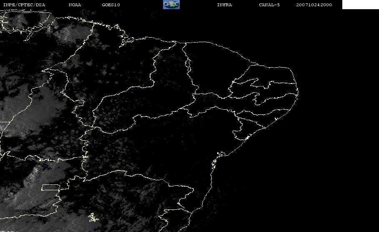Click the NOAA label
Screen dimensions: 379x232
(75, 5)
